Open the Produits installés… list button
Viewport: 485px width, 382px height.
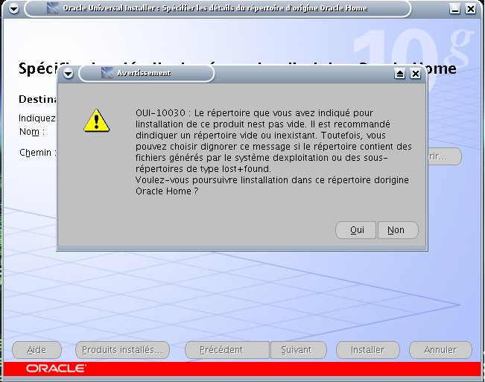(x=122, y=350)
